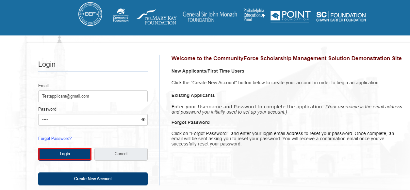Click into the Password field
410x190 pixels.
tap(88, 120)
